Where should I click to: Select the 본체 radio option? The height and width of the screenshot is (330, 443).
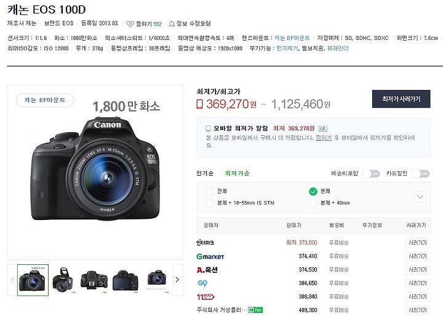[313, 191]
